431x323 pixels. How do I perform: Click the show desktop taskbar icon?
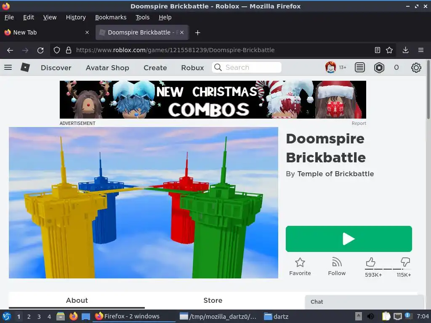86,316
